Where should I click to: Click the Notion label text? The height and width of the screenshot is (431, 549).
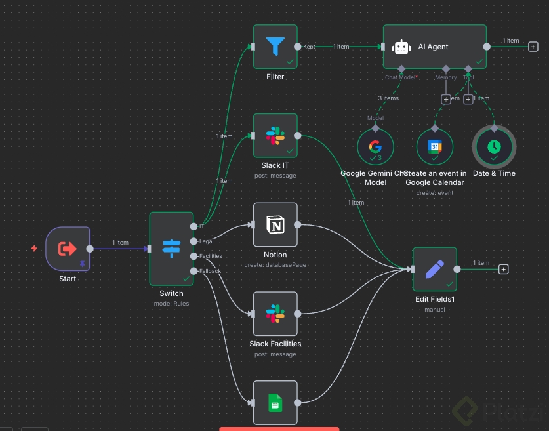click(x=275, y=255)
